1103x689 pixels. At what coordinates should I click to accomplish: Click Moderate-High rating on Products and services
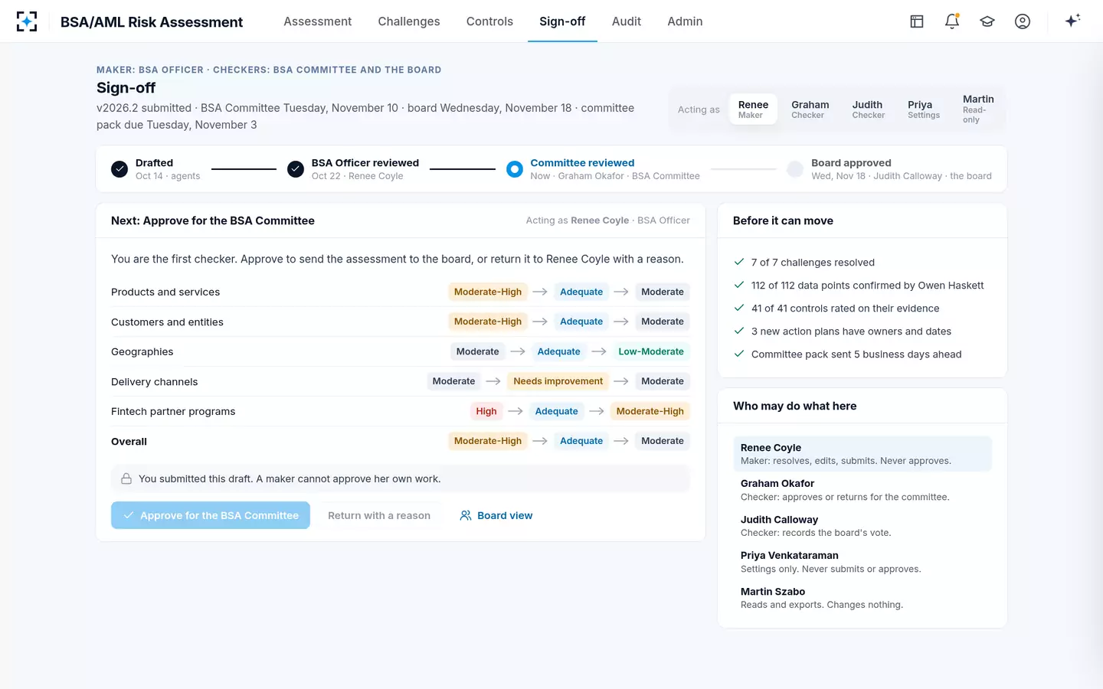pos(488,292)
